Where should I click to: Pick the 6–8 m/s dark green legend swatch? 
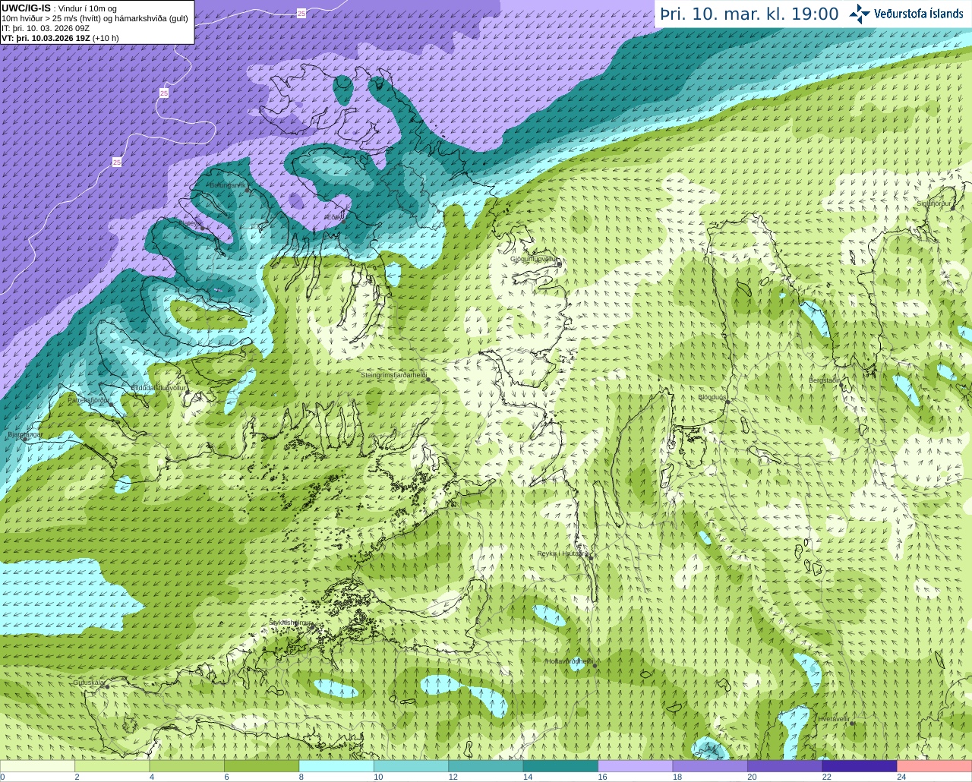pos(261,765)
